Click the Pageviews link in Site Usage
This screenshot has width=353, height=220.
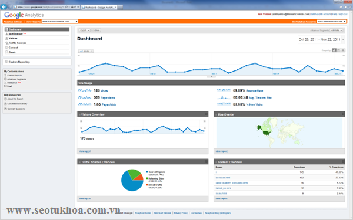point(108,98)
